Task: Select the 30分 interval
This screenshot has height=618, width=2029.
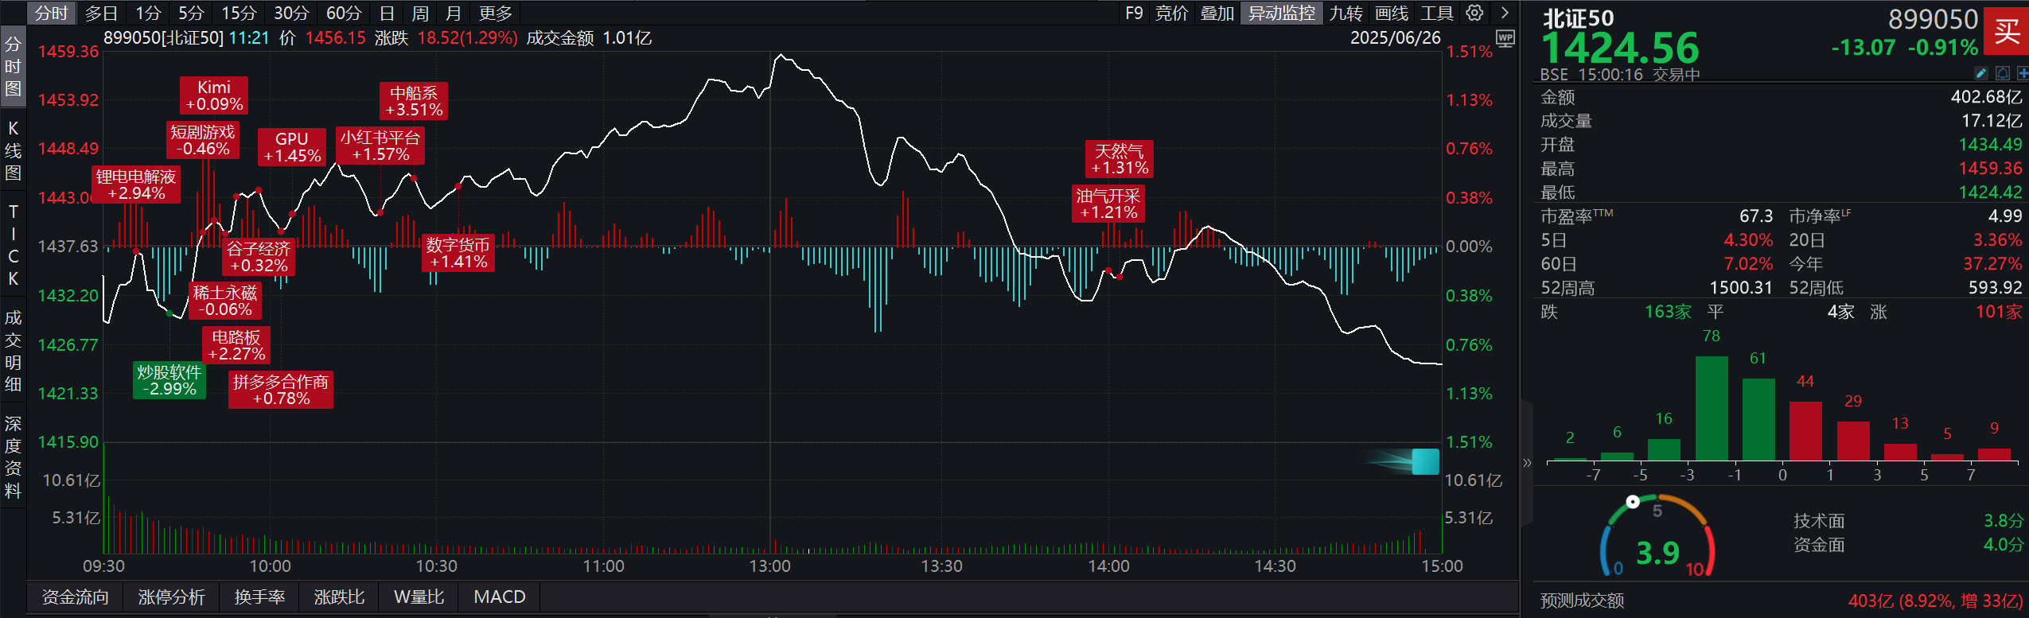Action: tap(291, 13)
